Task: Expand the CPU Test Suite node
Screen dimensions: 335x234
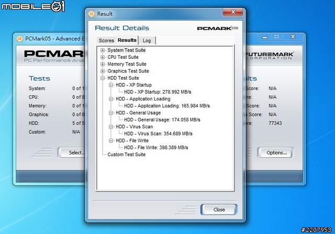Action: click(x=103, y=57)
